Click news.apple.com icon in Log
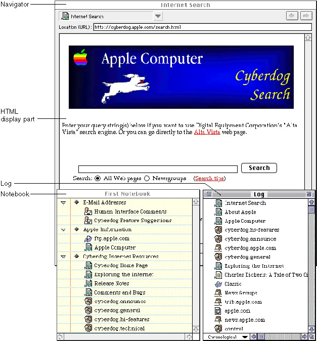Viewport: 317px width, 341px height. tap(218, 320)
